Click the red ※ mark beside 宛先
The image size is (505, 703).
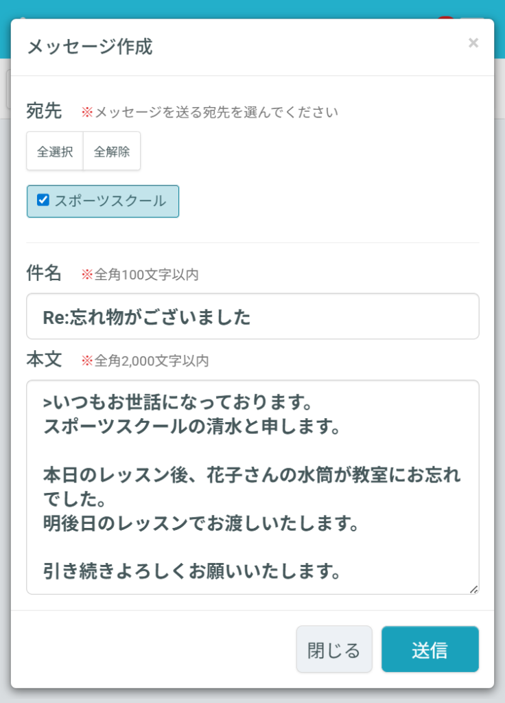click(87, 113)
